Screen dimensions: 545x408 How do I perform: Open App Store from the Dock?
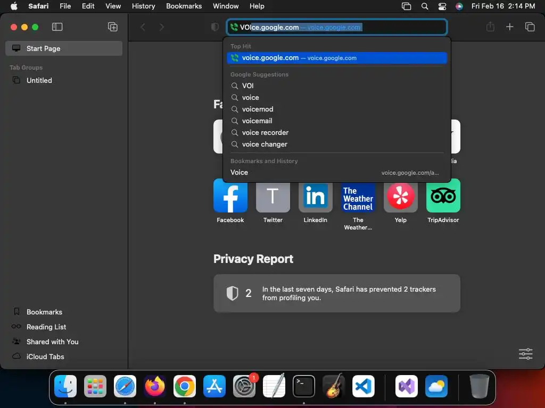coord(214,386)
